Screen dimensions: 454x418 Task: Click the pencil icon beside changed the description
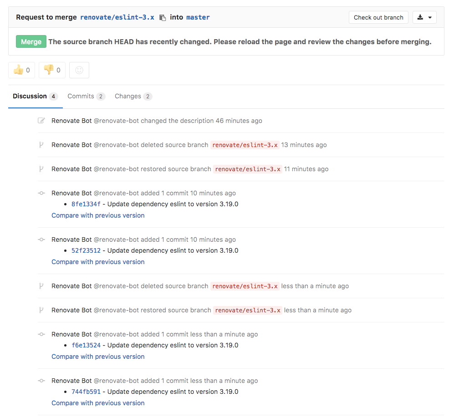coord(41,120)
